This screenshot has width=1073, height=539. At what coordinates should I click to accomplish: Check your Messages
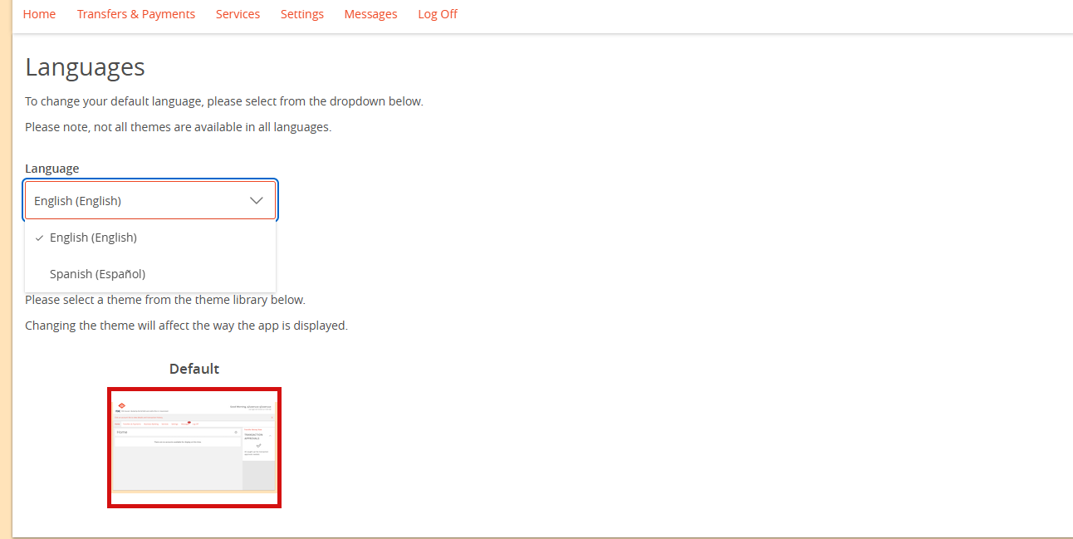(370, 13)
